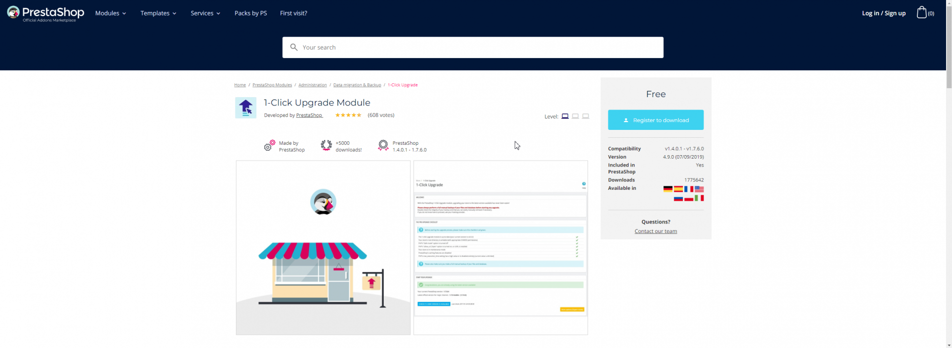952x348 pixels.
Task: Click the Spanish flag icon
Action: [x=678, y=189]
